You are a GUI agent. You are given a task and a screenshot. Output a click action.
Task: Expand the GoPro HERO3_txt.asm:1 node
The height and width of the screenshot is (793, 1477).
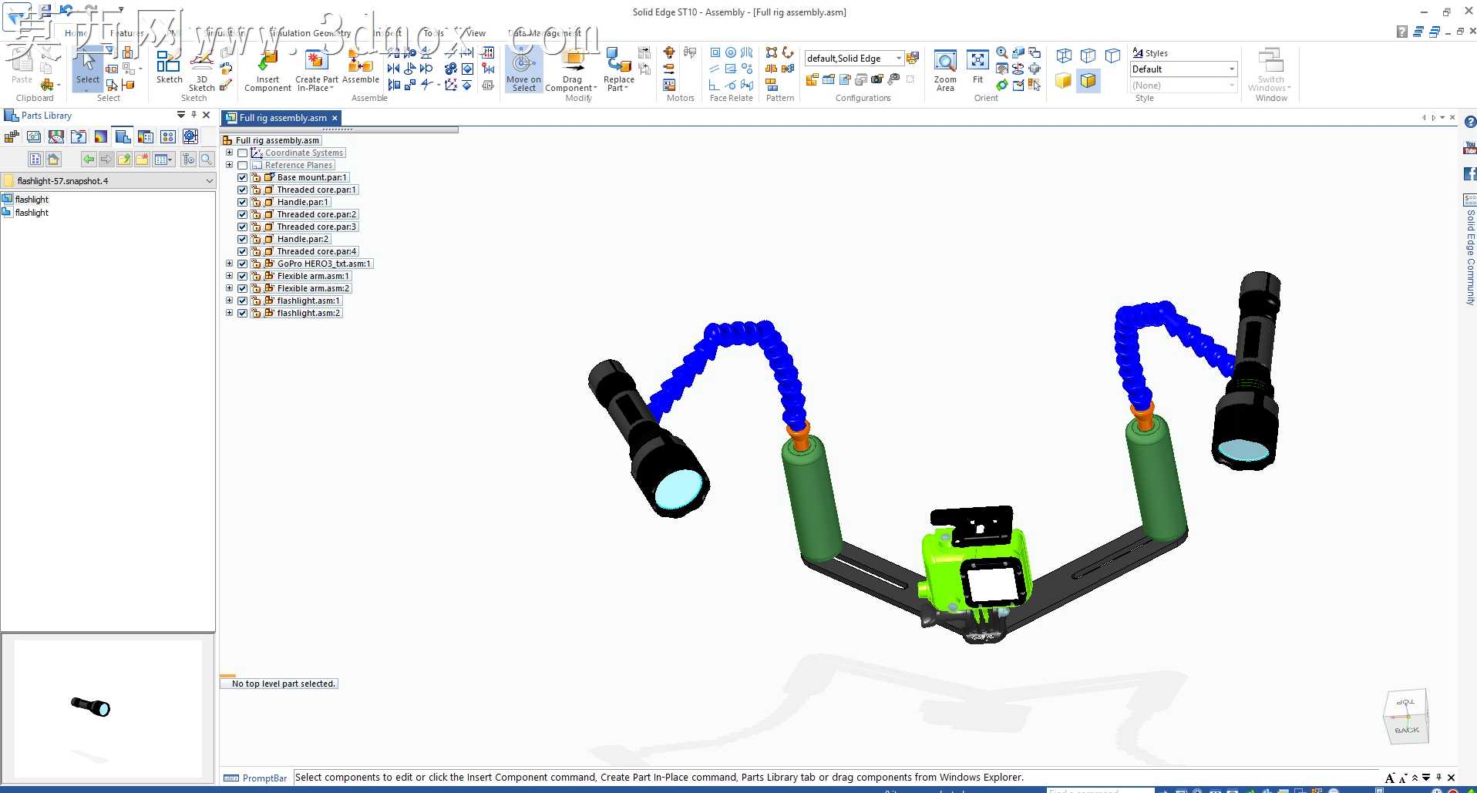(229, 264)
